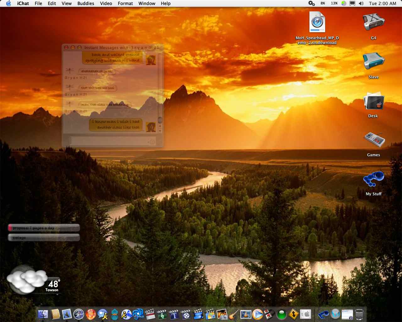Open the Edit menu
This screenshot has height=322, width=402.
point(52,3)
